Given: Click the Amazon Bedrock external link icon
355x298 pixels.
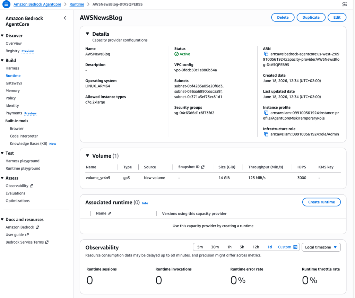Looking at the screenshot, I should (37, 227).
